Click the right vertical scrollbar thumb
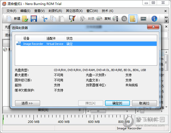The image size is (171, 133). tap(166, 63)
